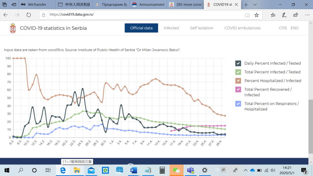Go back to the previous page
This screenshot has height=176, width=313.
click(6, 15)
